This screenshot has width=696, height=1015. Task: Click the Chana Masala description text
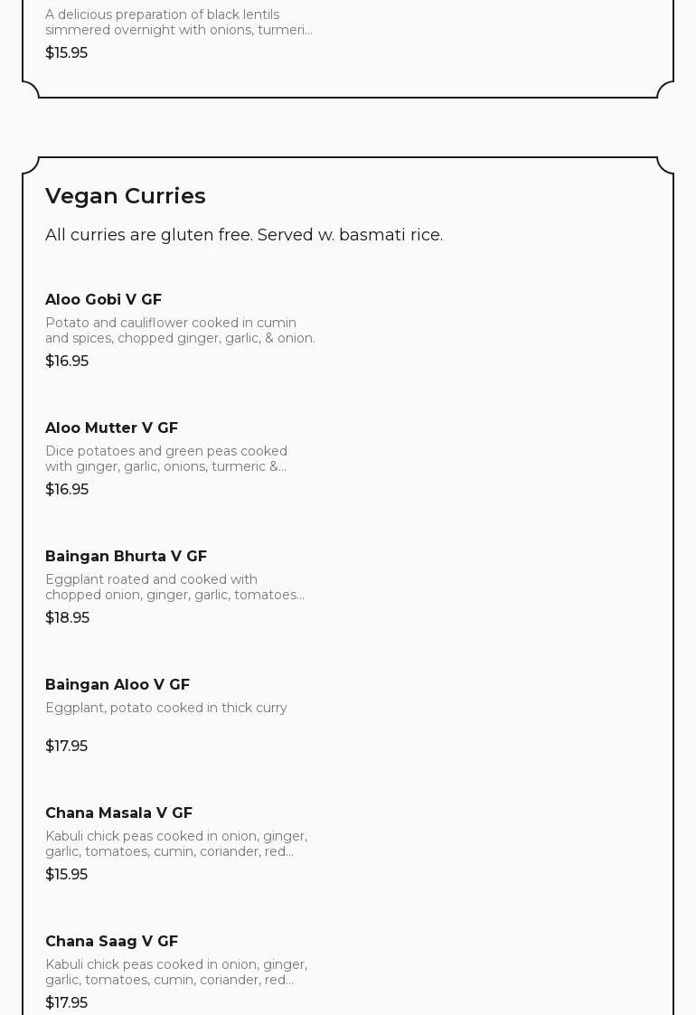click(176, 843)
